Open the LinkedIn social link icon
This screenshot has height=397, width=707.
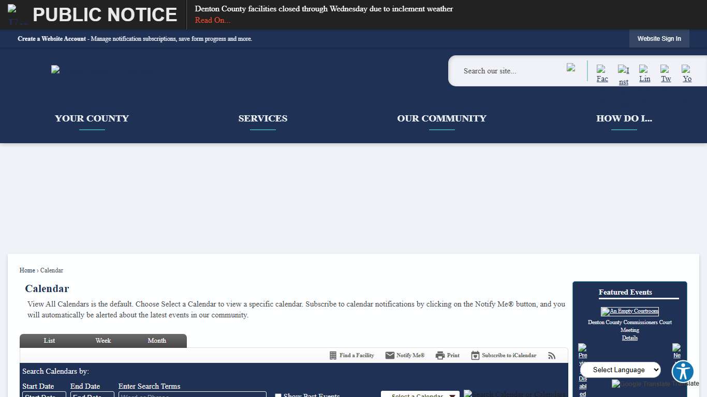(644, 73)
